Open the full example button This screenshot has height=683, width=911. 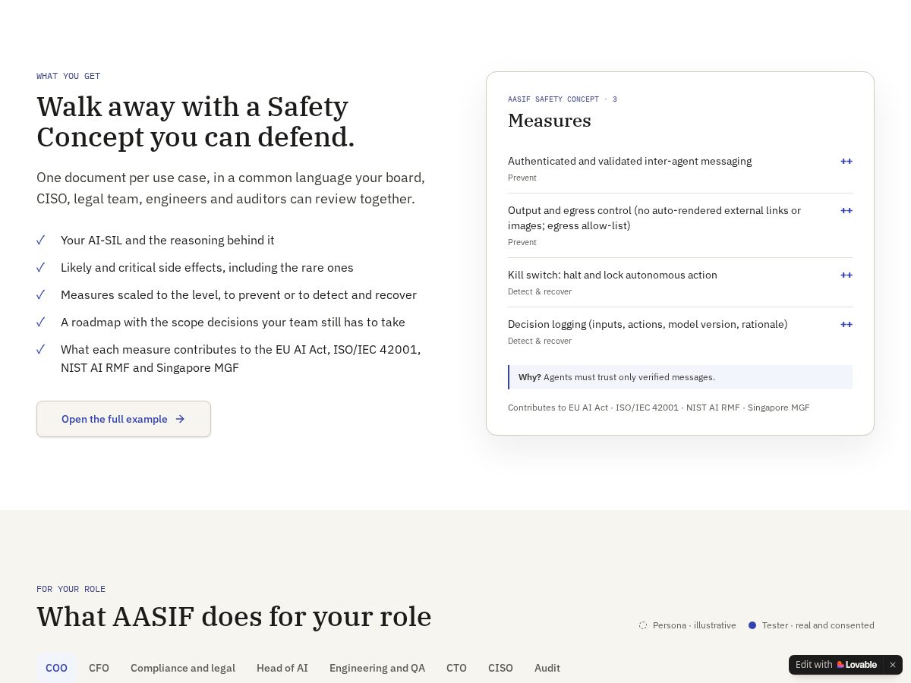(x=124, y=419)
